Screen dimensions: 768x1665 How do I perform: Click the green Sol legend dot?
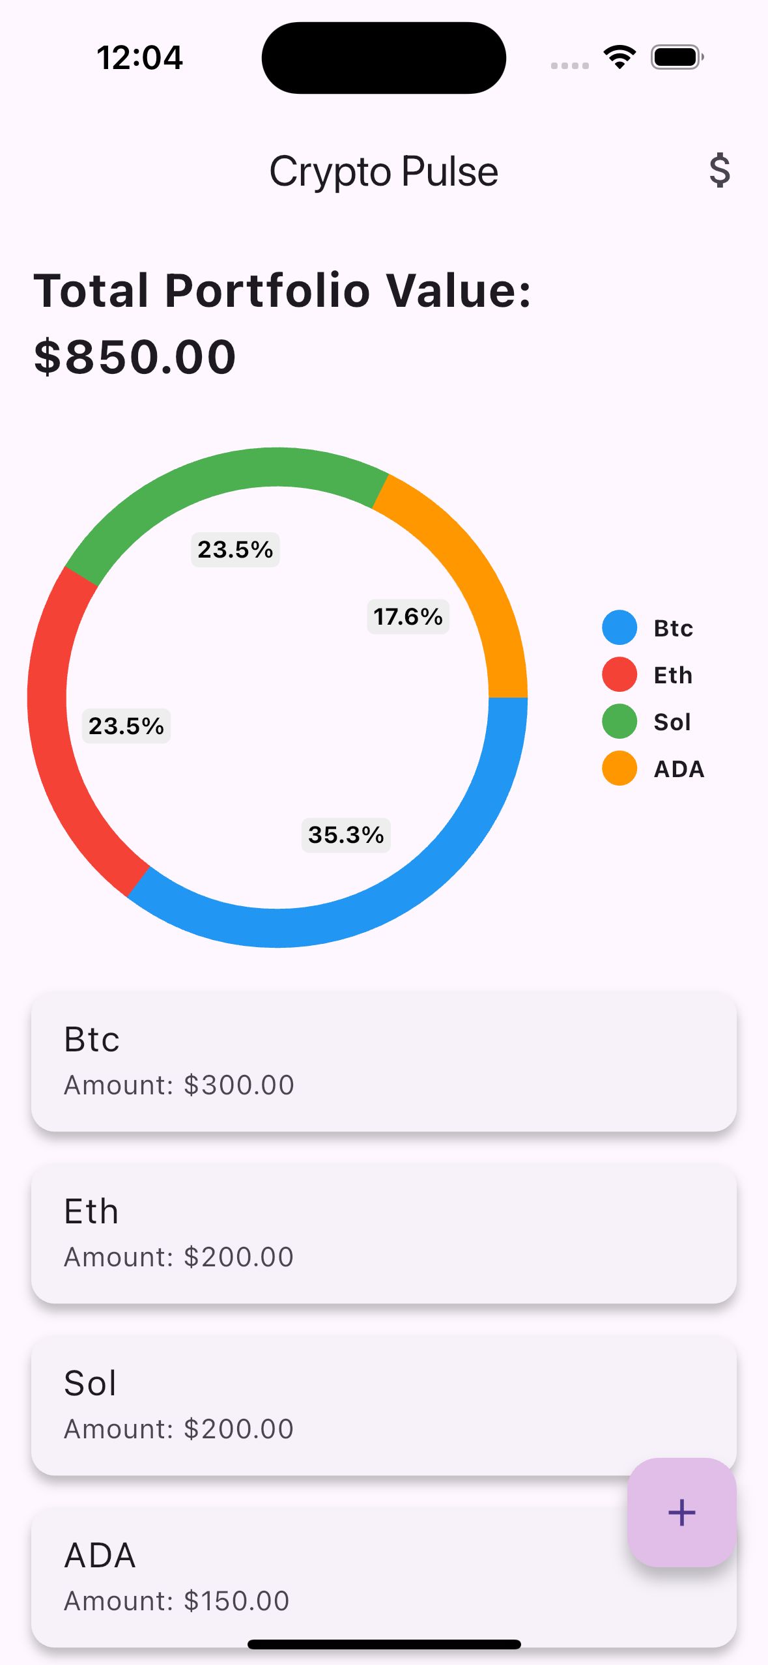[x=619, y=722]
